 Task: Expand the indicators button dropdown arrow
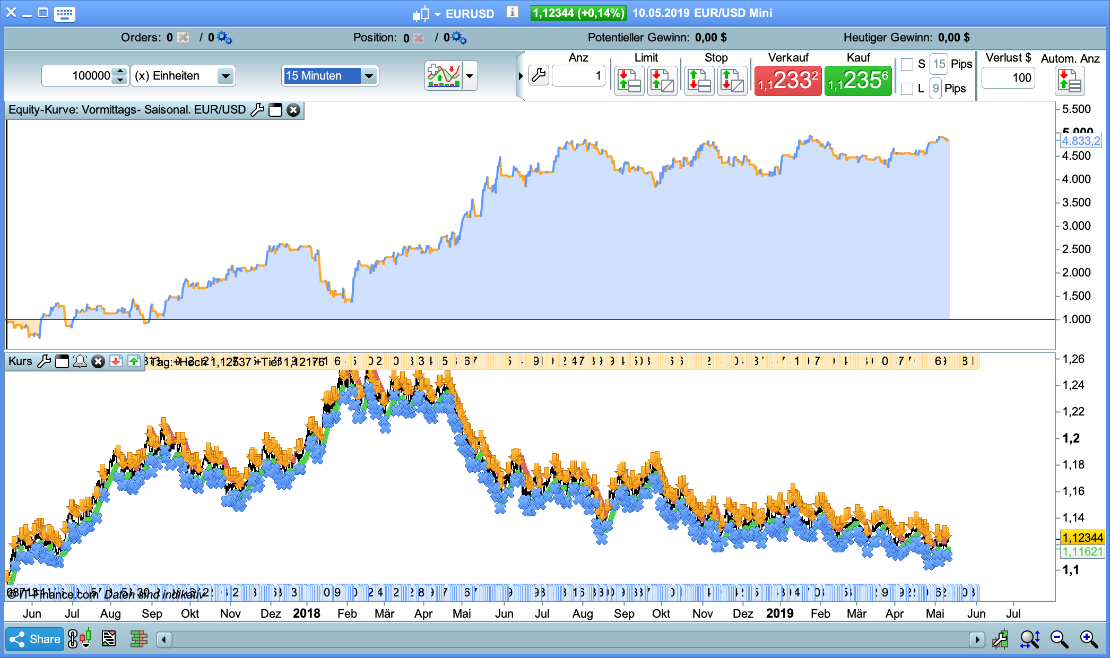(470, 75)
